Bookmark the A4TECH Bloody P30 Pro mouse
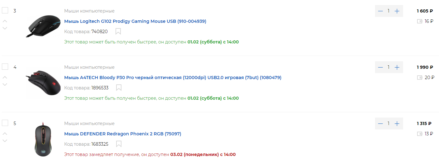 coord(118,88)
